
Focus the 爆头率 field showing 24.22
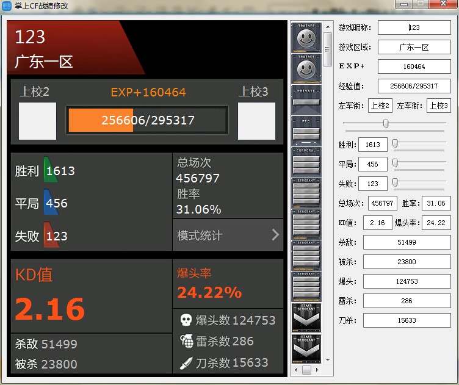pos(436,223)
